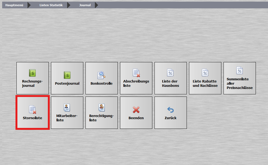Launch Bonkontrolle with the magnifier icon
Viewport: 268px width, 165px height.
pos(102,78)
